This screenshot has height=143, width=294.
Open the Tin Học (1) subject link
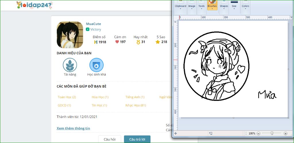99,105
